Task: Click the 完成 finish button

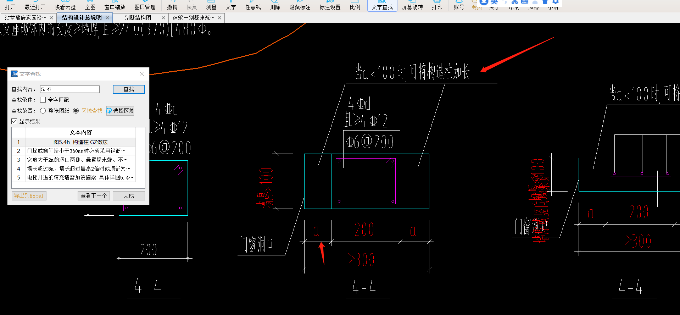Action: [x=129, y=196]
